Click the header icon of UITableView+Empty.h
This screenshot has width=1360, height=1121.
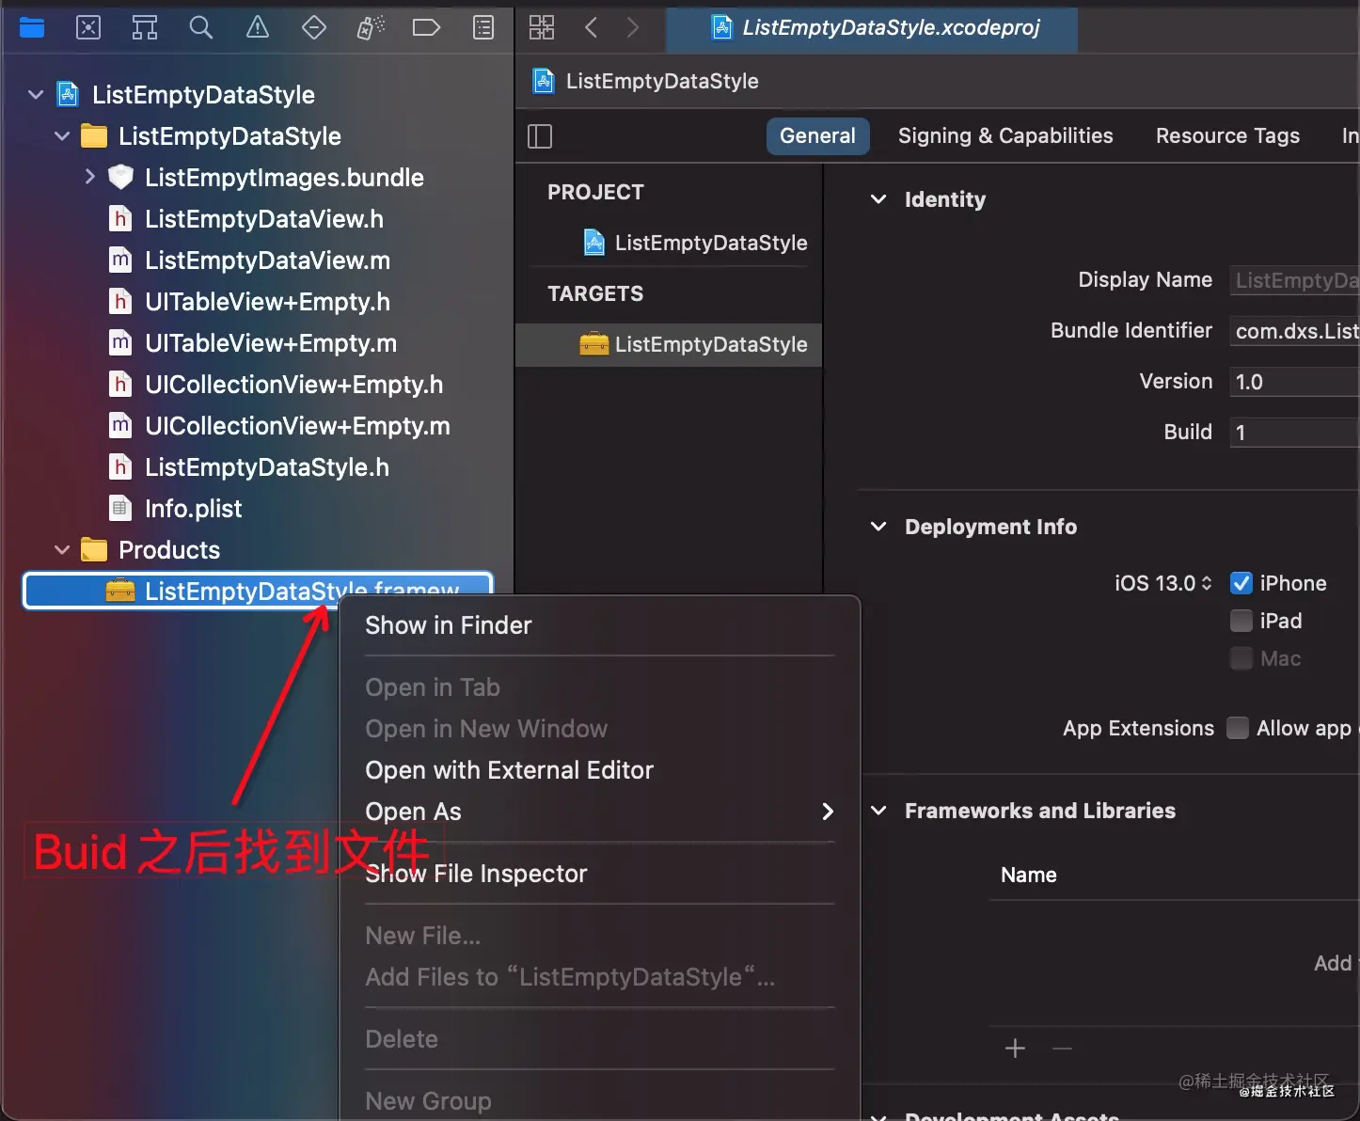pos(120,302)
